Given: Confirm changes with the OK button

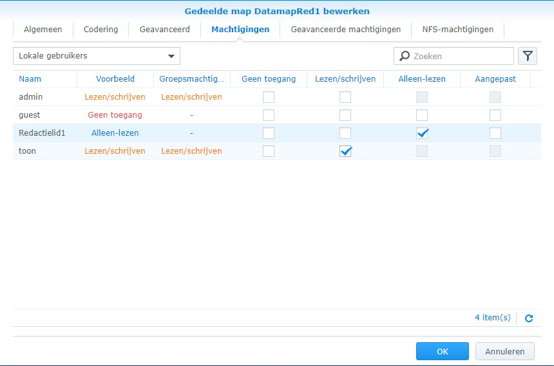Looking at the screenshot, I should pyautogui.click(x=442, y=351).
